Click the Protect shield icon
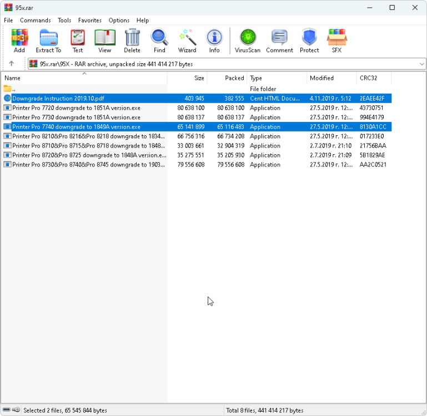The image size is (427, 416). (309, 41)
